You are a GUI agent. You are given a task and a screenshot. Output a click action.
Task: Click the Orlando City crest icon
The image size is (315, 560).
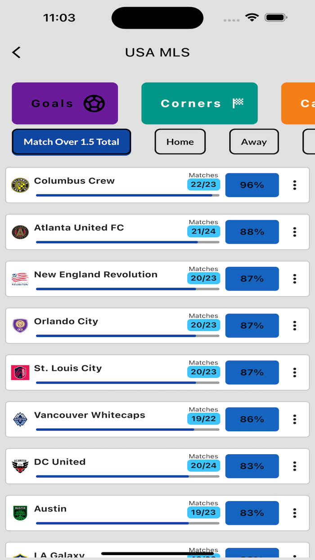click(20, 325)
